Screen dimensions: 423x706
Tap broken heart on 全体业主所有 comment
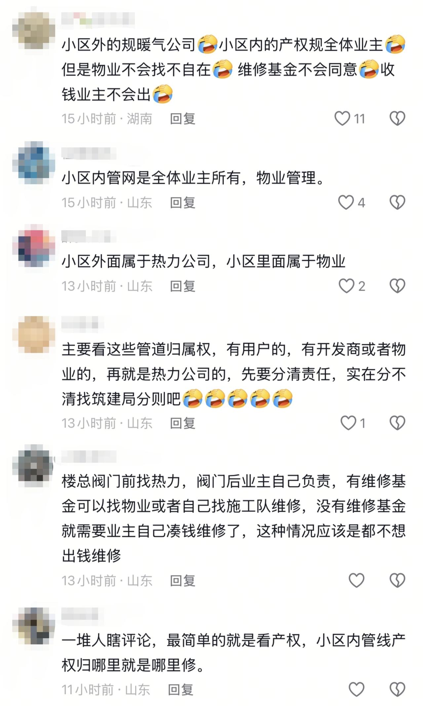(397, 202)
